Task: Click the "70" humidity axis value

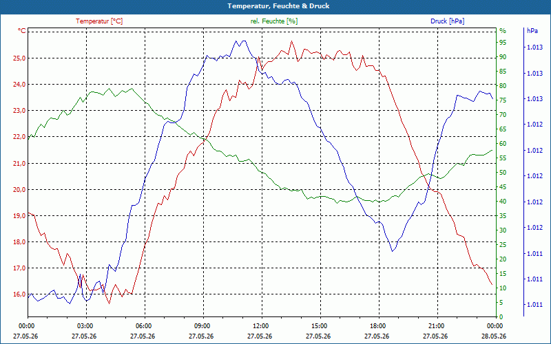Action: pyautogui.click(x=503, y=115)
